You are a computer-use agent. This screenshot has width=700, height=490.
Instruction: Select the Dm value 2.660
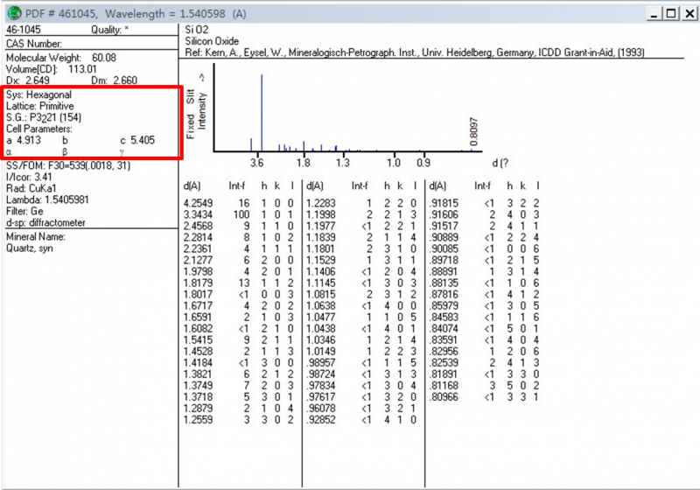click(x=125, y=80)
